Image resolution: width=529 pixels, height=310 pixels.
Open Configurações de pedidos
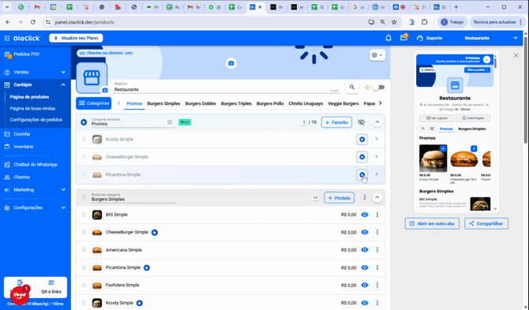click(36, 120)
